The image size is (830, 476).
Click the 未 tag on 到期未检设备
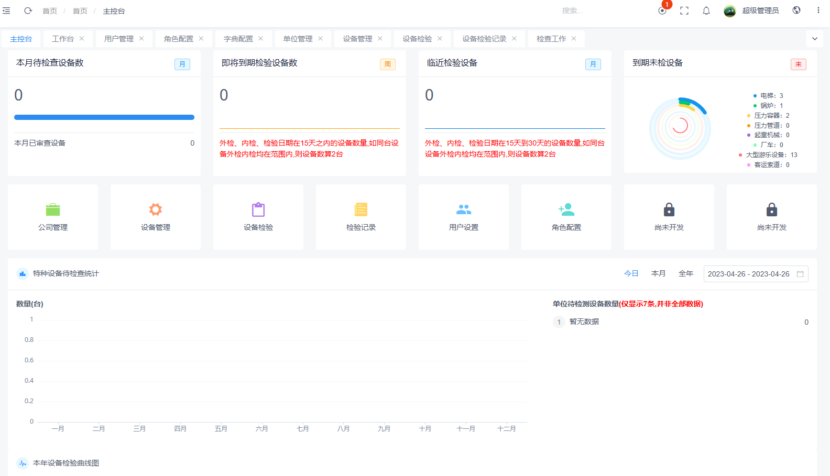[x=799, y=64]
